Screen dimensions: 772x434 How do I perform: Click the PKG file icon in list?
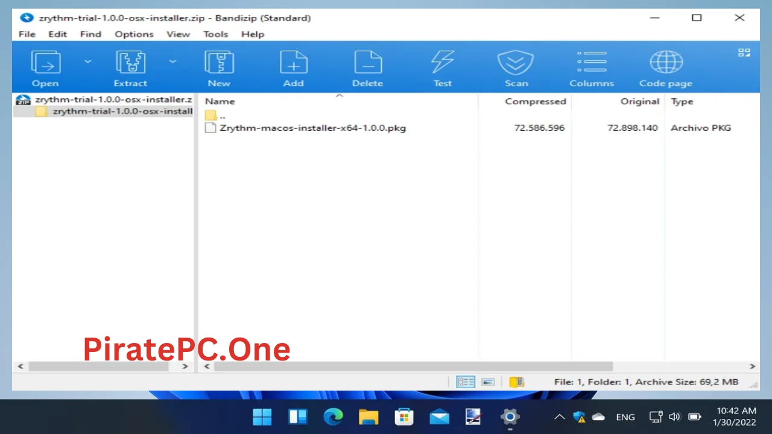coord(210,128)
